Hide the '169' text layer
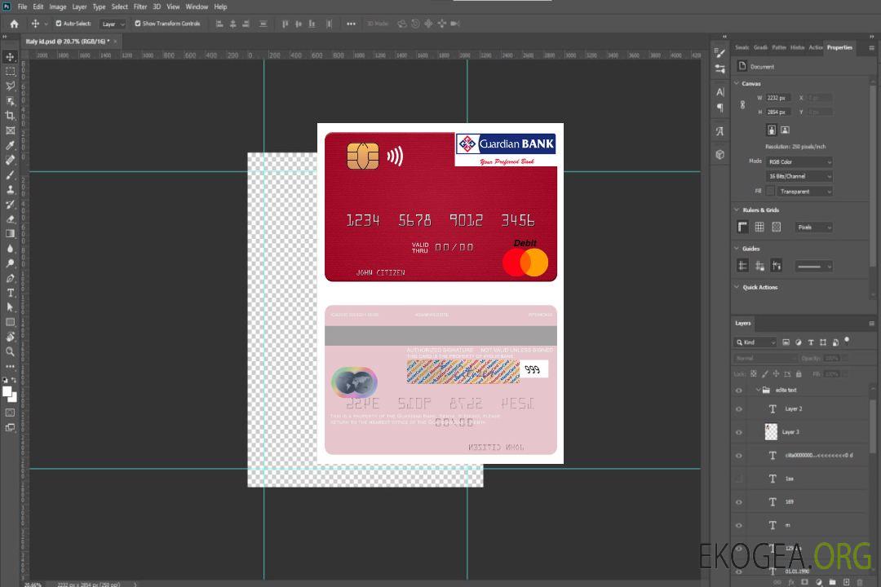 (739, 502)
